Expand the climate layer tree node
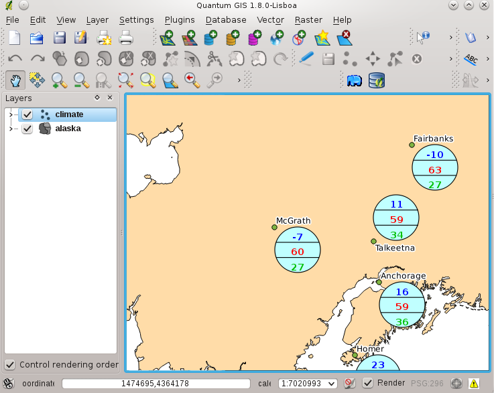Viewport: 494px width, 393px height. (10, 114)
